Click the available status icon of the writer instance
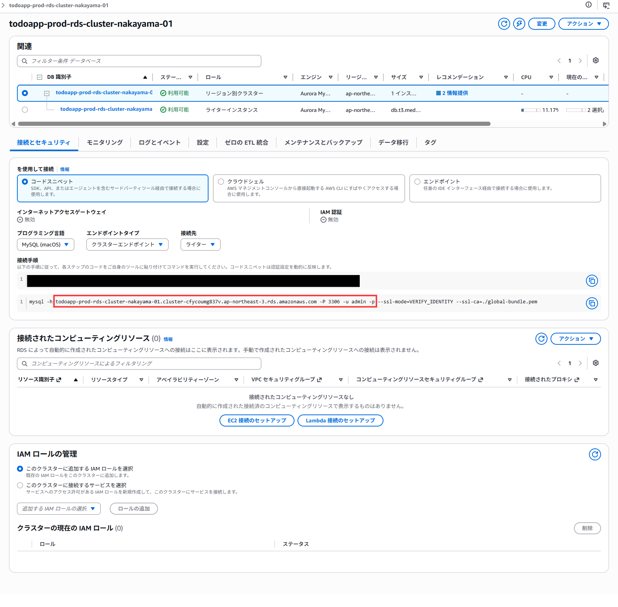Image resolution: width=618 pixels, height=607 pixels. click(x=163, y=110)
